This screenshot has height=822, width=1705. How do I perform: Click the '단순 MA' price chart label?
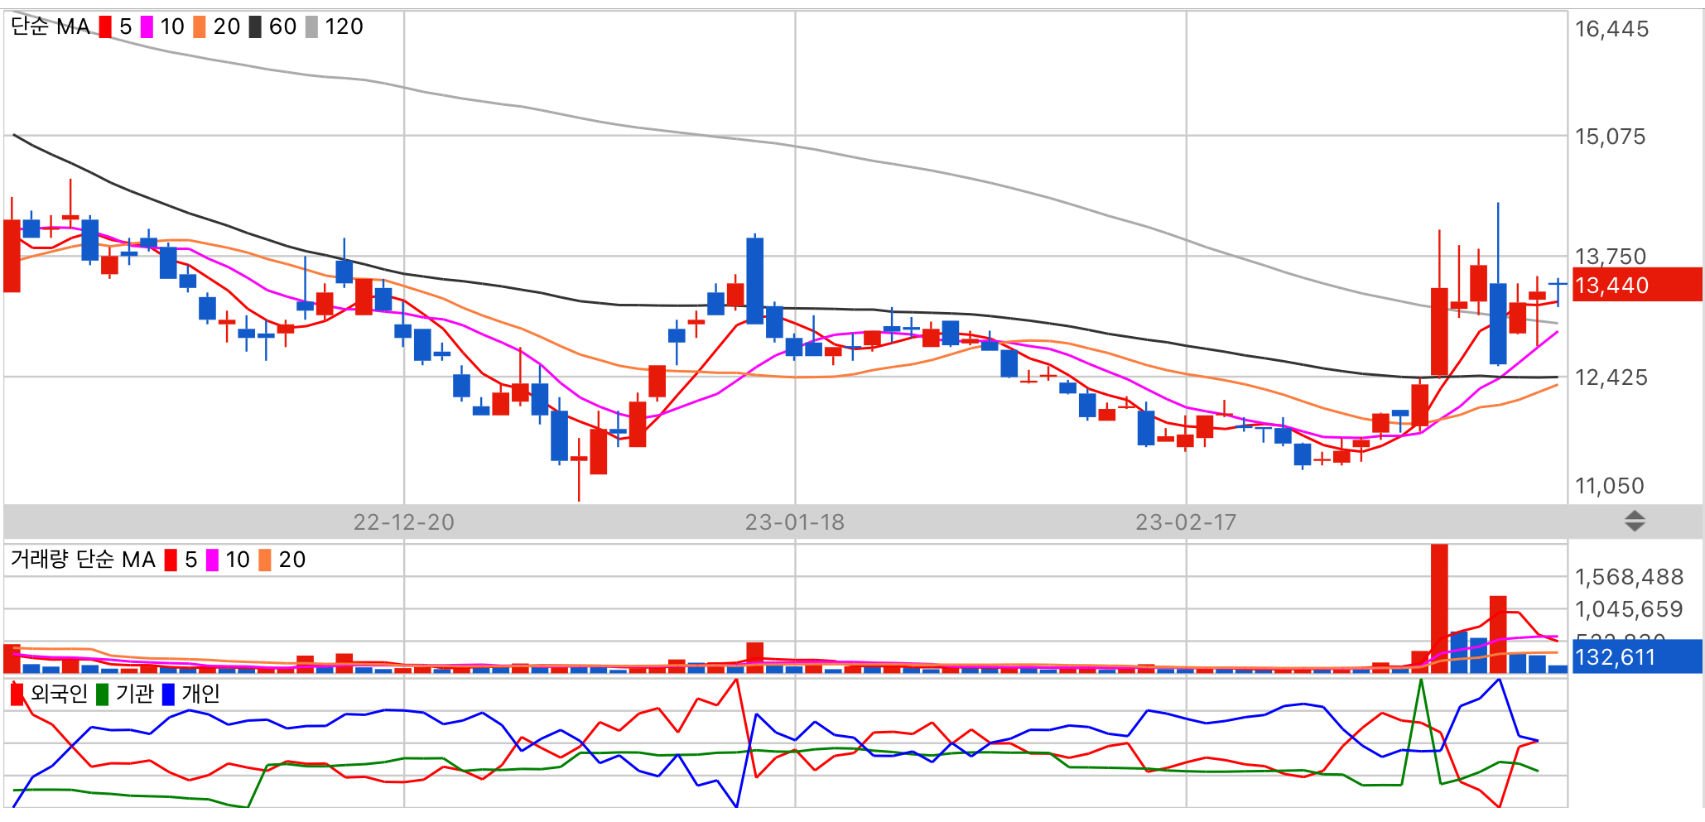click(51, 27)
